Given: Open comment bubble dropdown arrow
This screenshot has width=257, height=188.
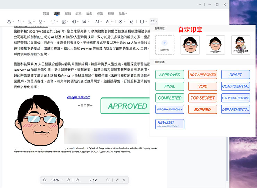Looking at the screenshot, I should coord(88,22).
